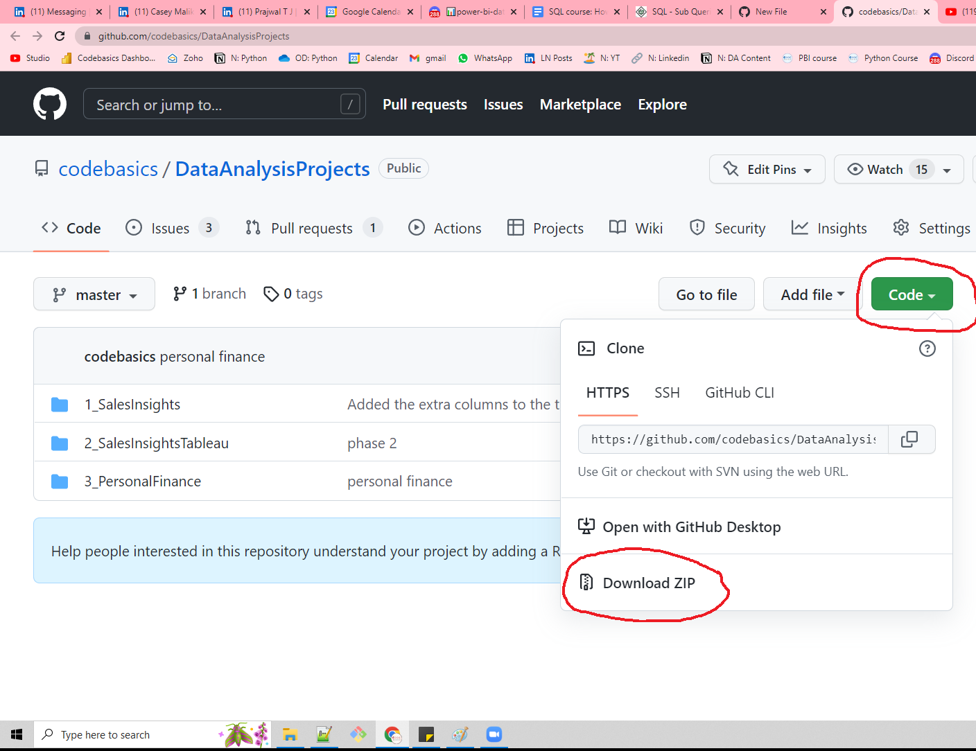Open the 1_SalesInsights folder

coord(132,405)
